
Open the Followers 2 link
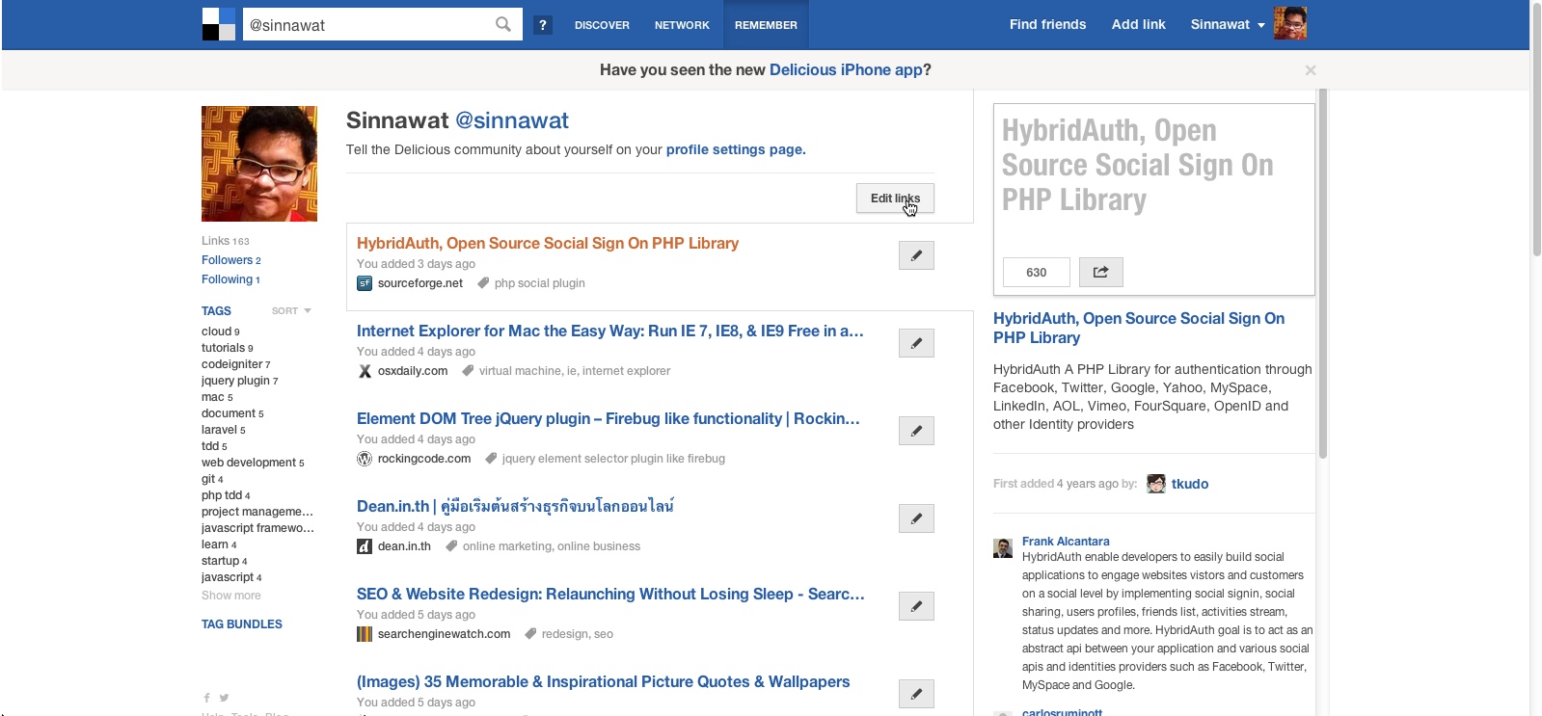coord(231,260)
